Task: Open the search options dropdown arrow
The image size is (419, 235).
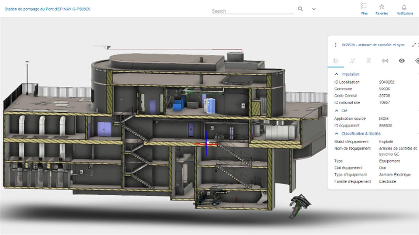Action: (314, 9)
